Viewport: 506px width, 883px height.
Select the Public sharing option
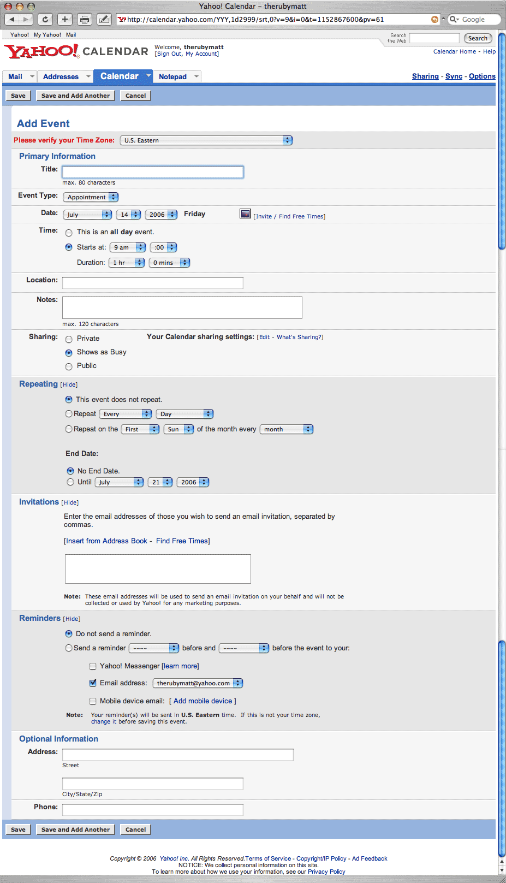tap(69, 366)
